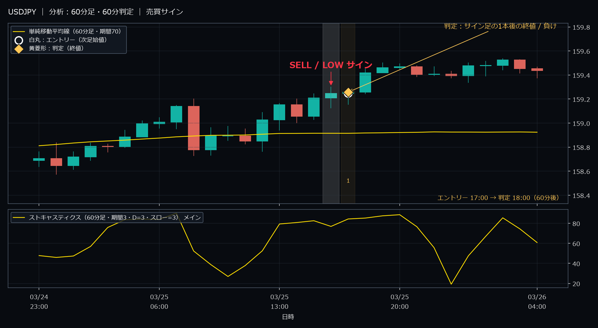Click the number '1' in the shaded judgment column

coord(348,181)
